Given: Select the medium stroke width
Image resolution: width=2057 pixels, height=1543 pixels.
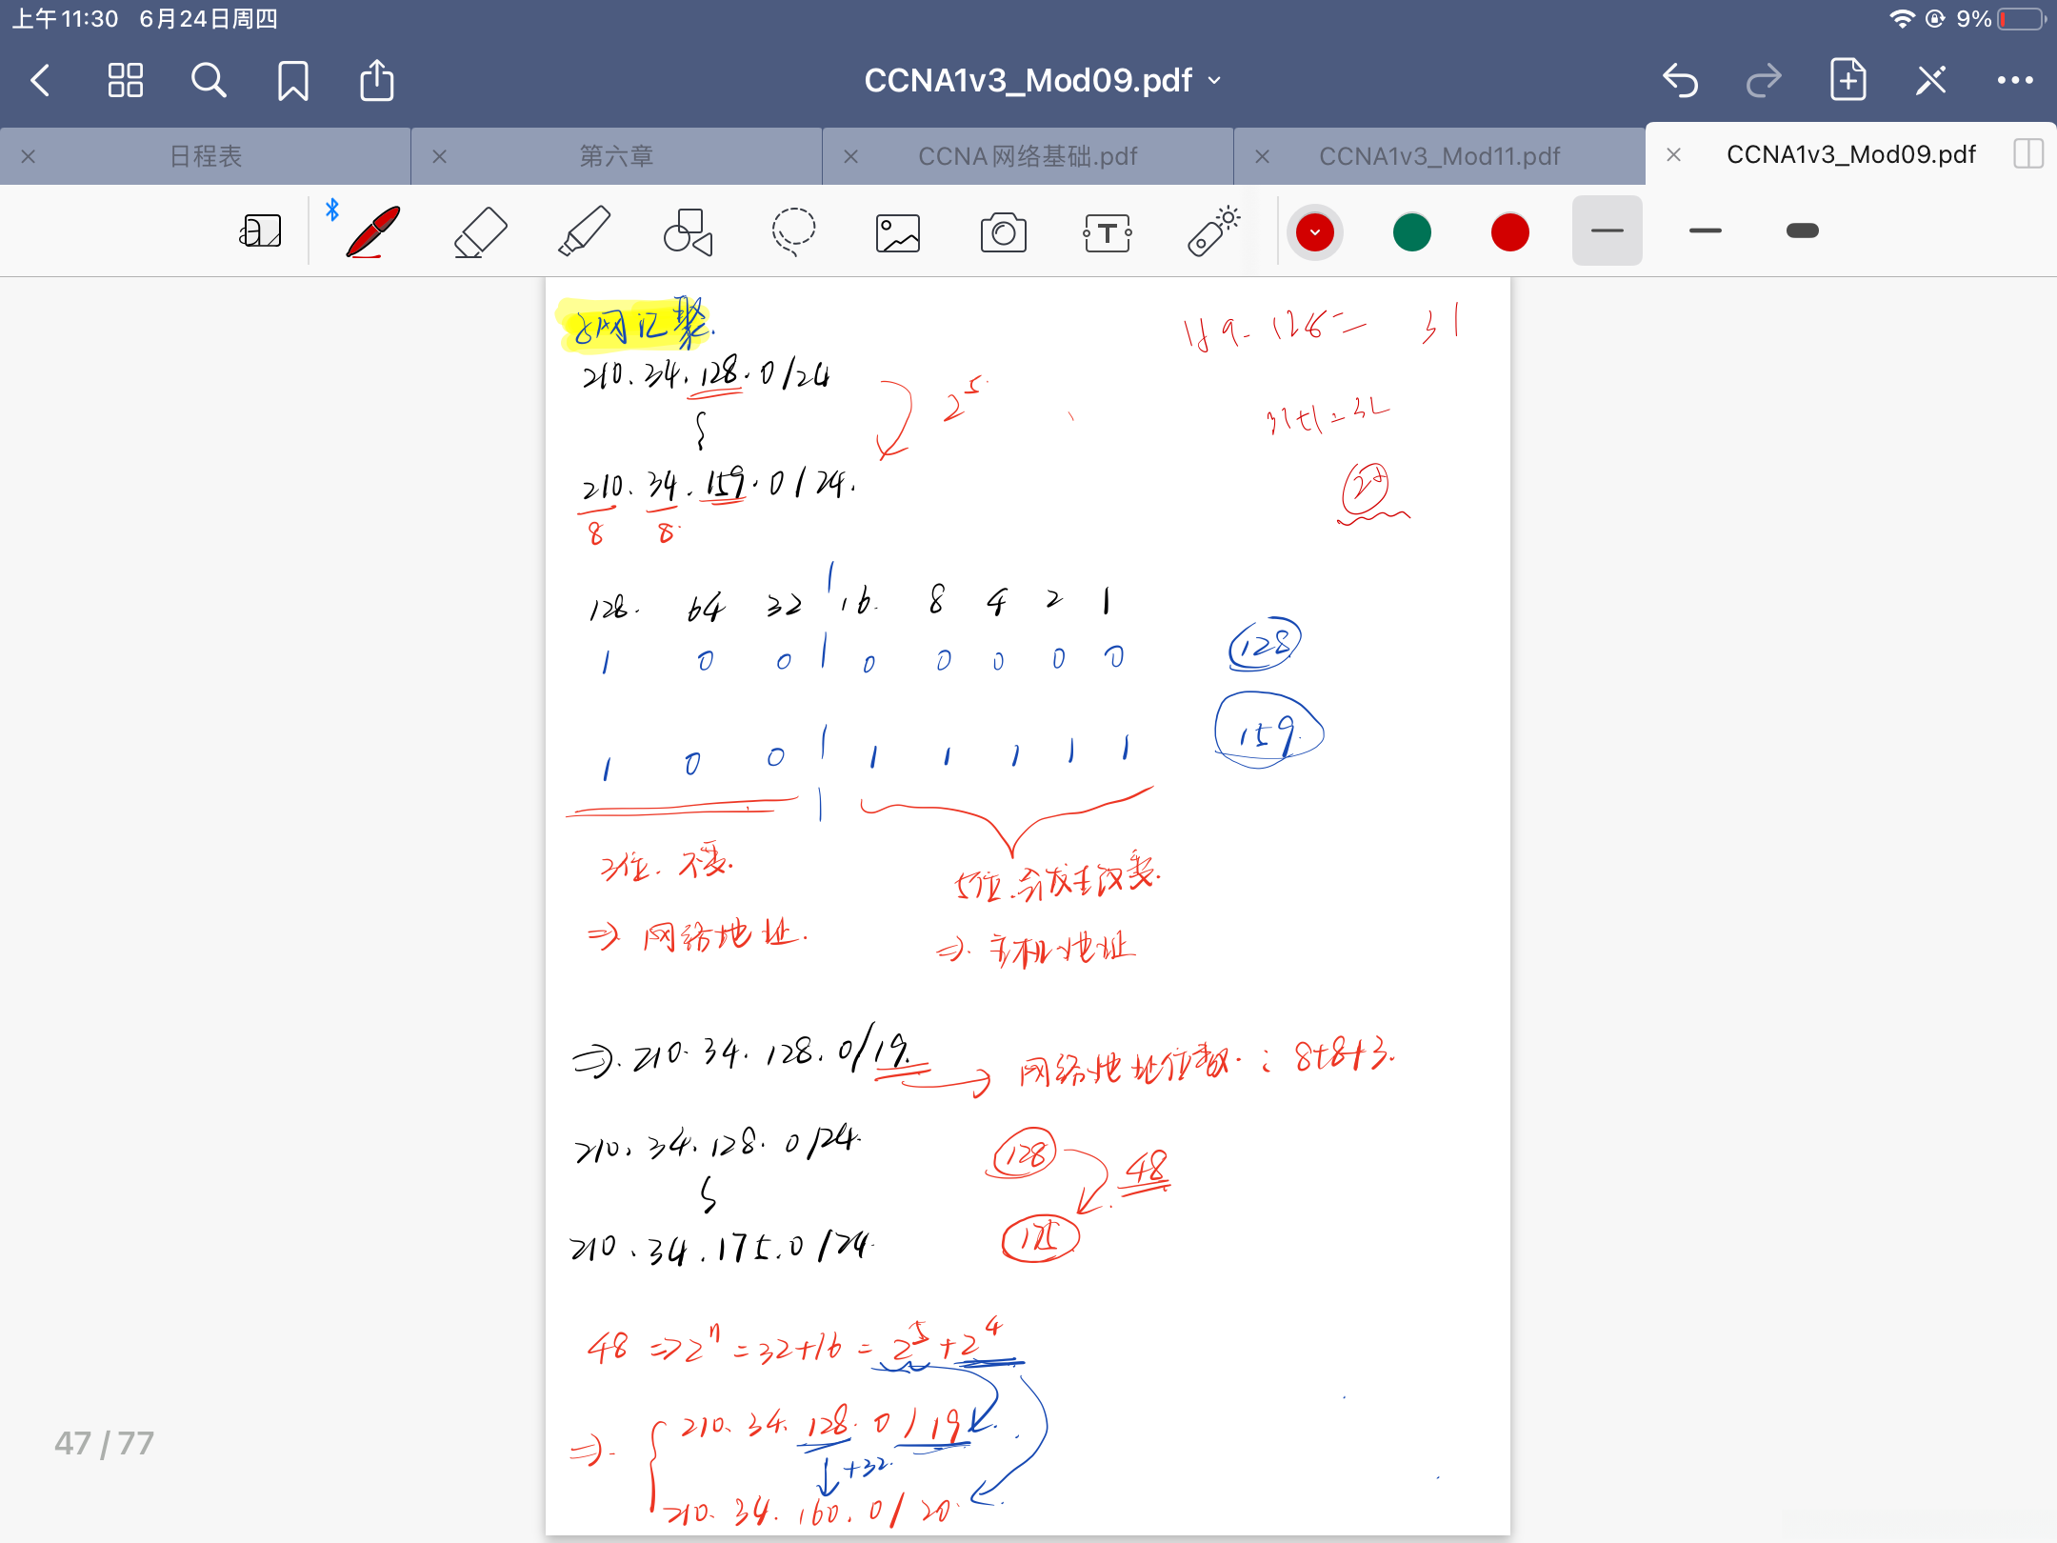Looking at the screenshot, I should 1704,230.
